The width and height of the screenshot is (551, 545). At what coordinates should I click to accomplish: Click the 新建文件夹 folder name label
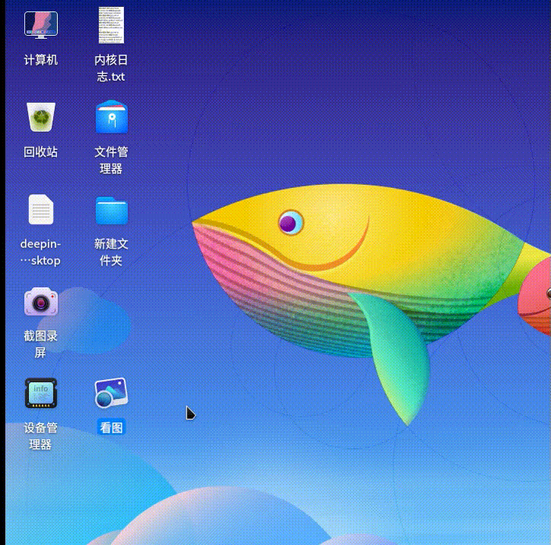(111, 253)
